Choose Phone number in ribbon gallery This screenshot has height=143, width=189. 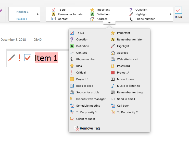pyautogui.click(x=142, y=19)
